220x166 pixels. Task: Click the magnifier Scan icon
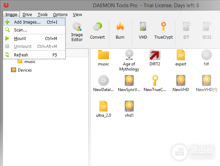(7, 30)
